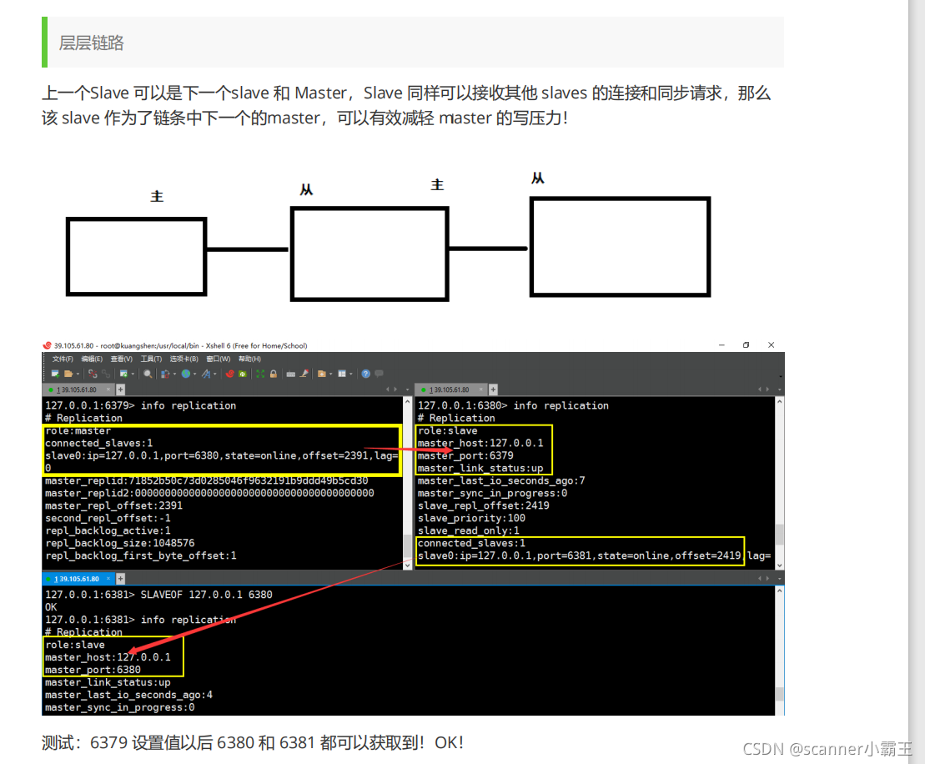Click the text slave_repl_offset:2419
The width and height of the screenshot is (925, 764).
[x=483, y=506]
